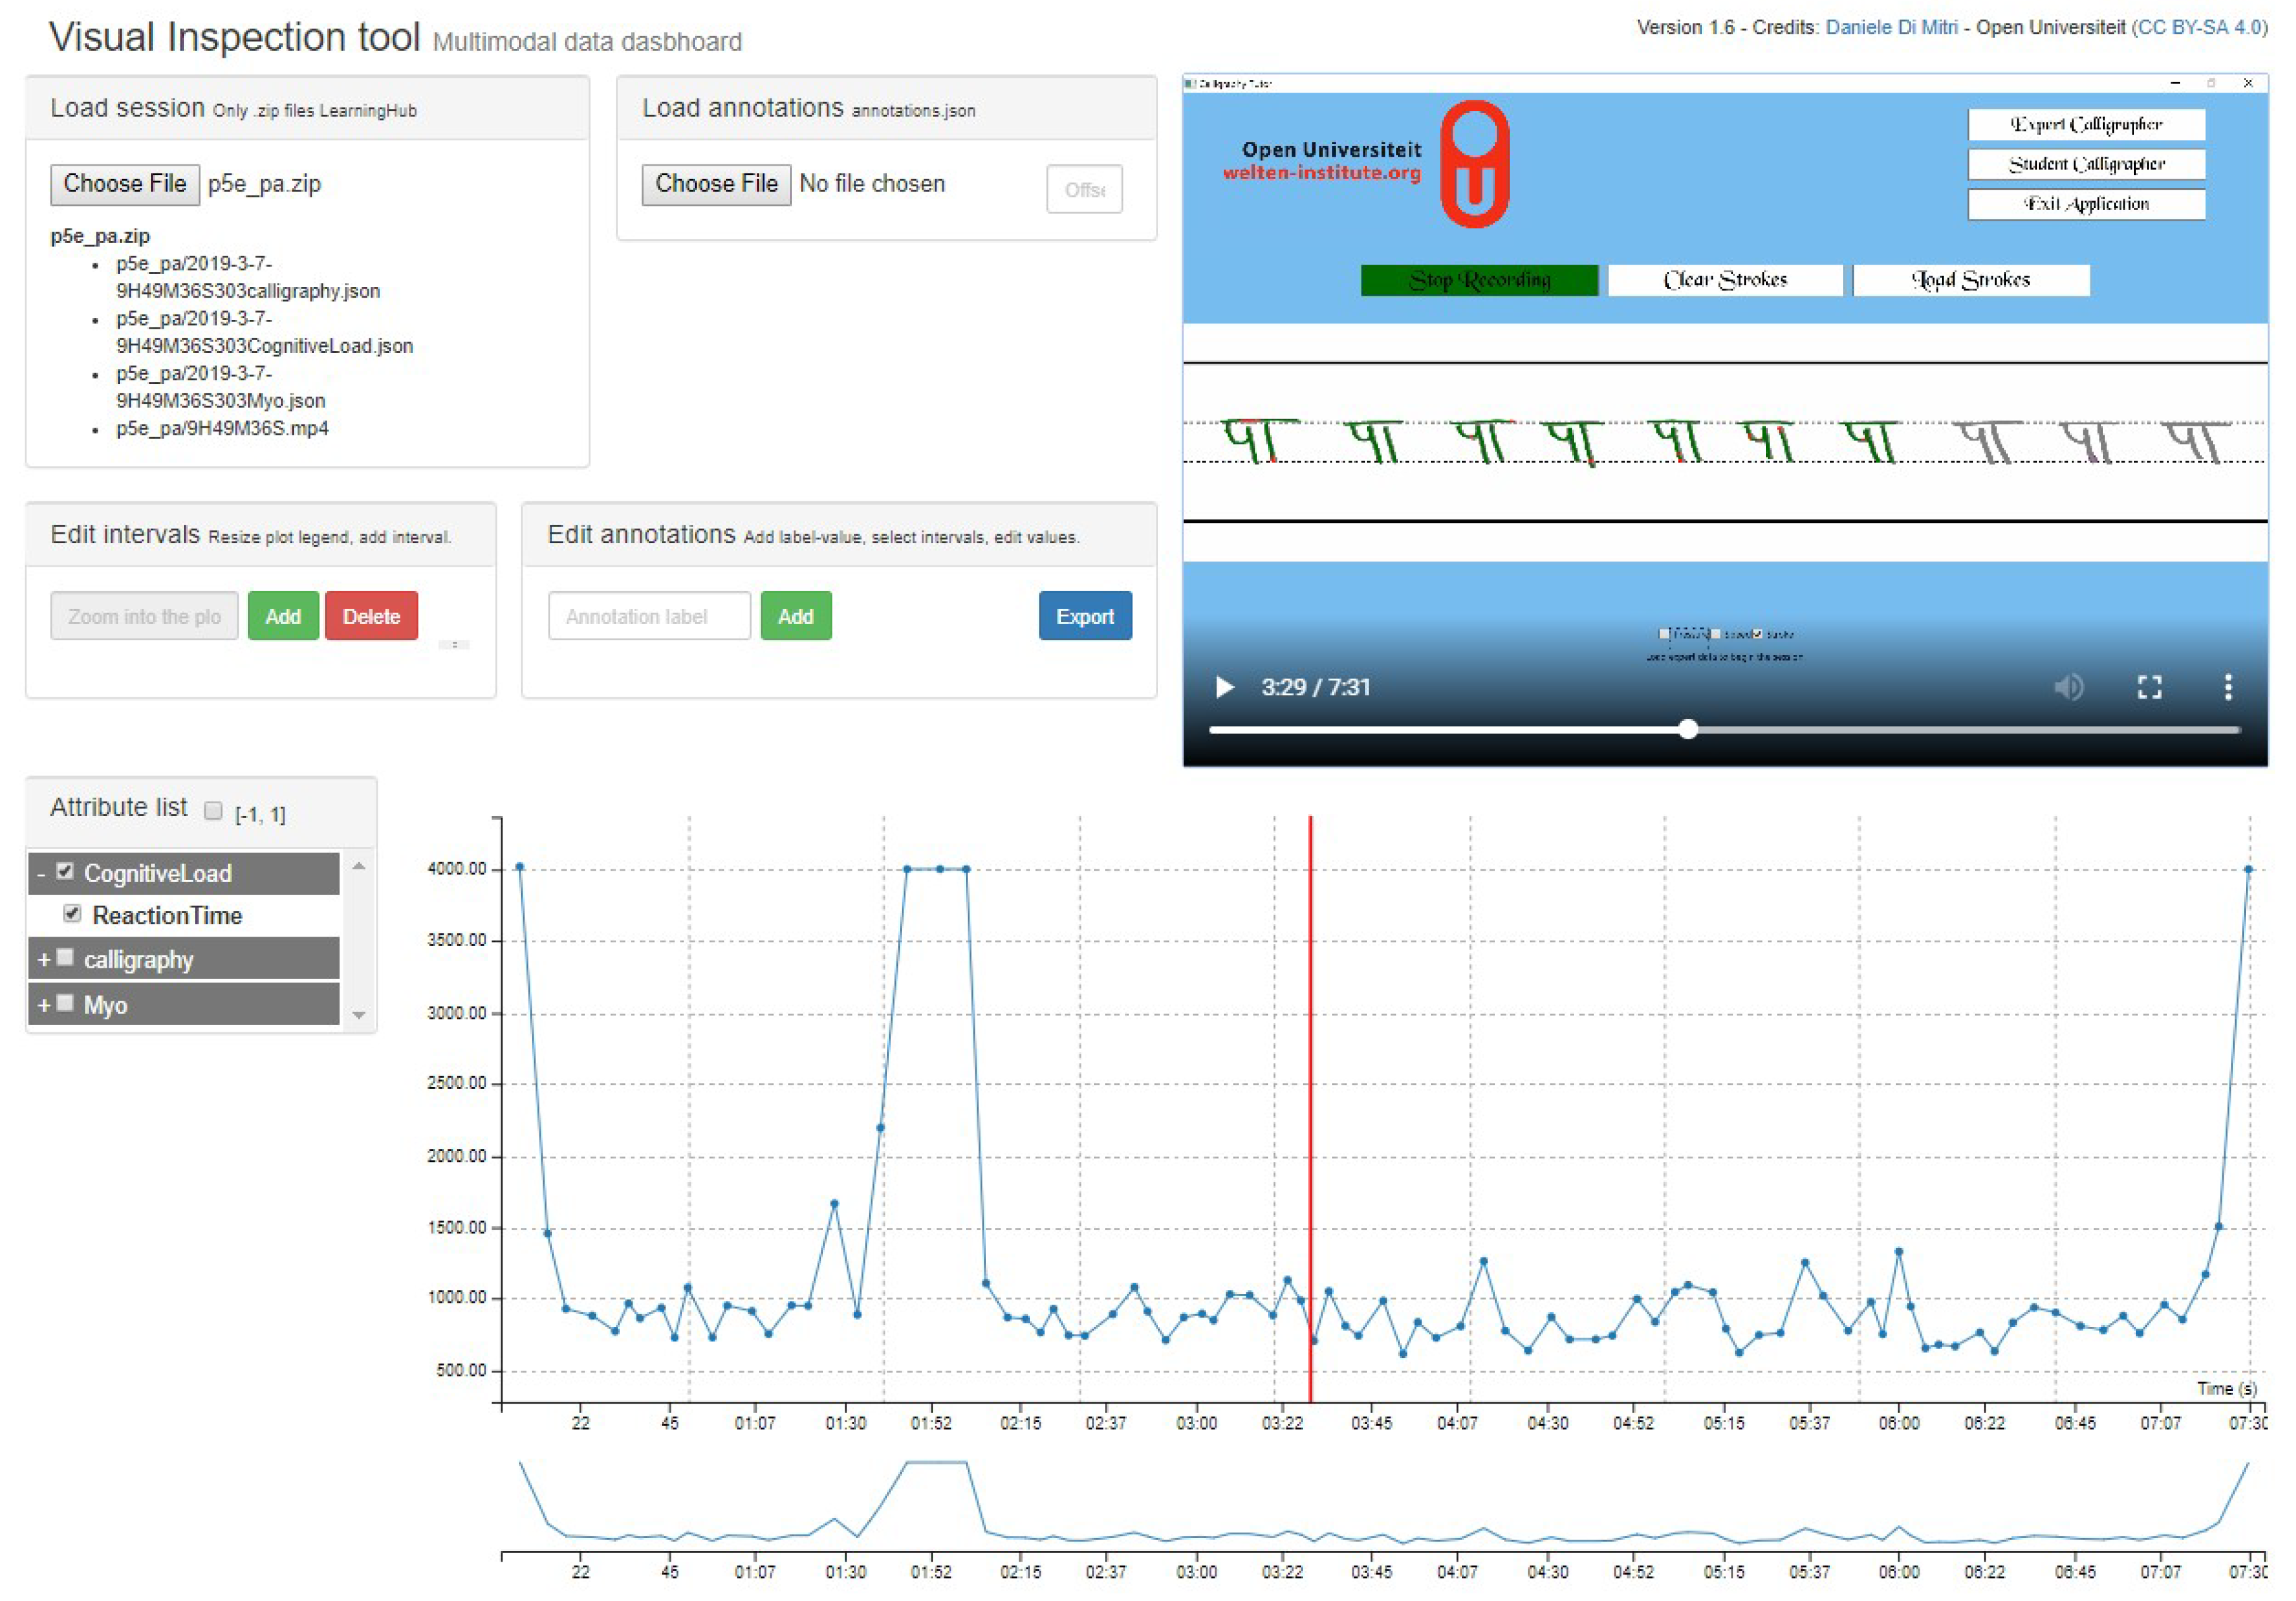2296x1601 pixels.
Task: Click the attribute list scroll up arrow
Action: [x=359, y=866]
